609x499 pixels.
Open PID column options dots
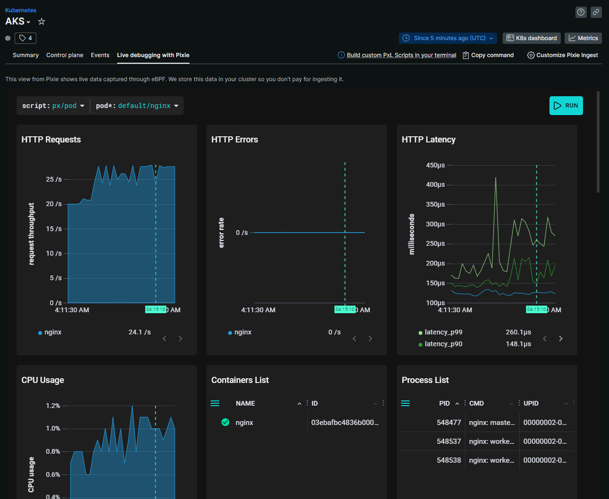point(465,403)
